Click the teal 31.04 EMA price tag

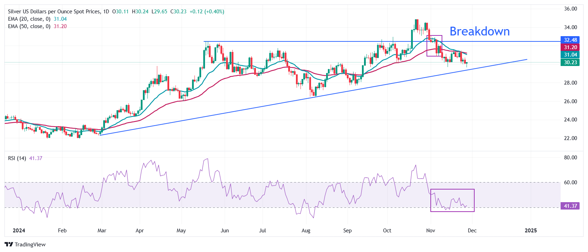[570, 55]
